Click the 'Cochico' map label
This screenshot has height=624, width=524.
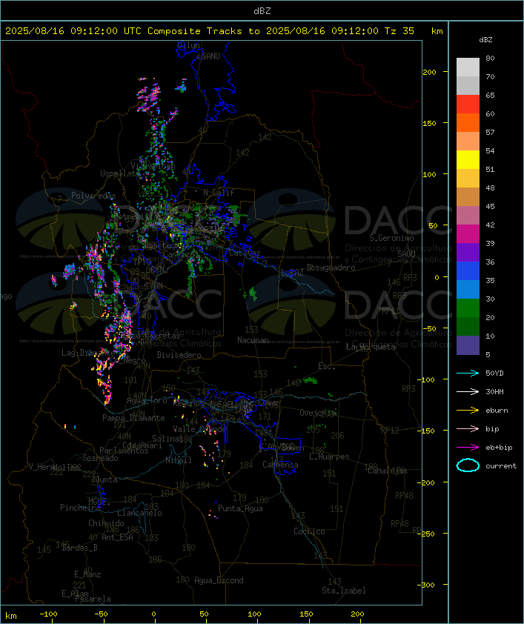[309, 531]
